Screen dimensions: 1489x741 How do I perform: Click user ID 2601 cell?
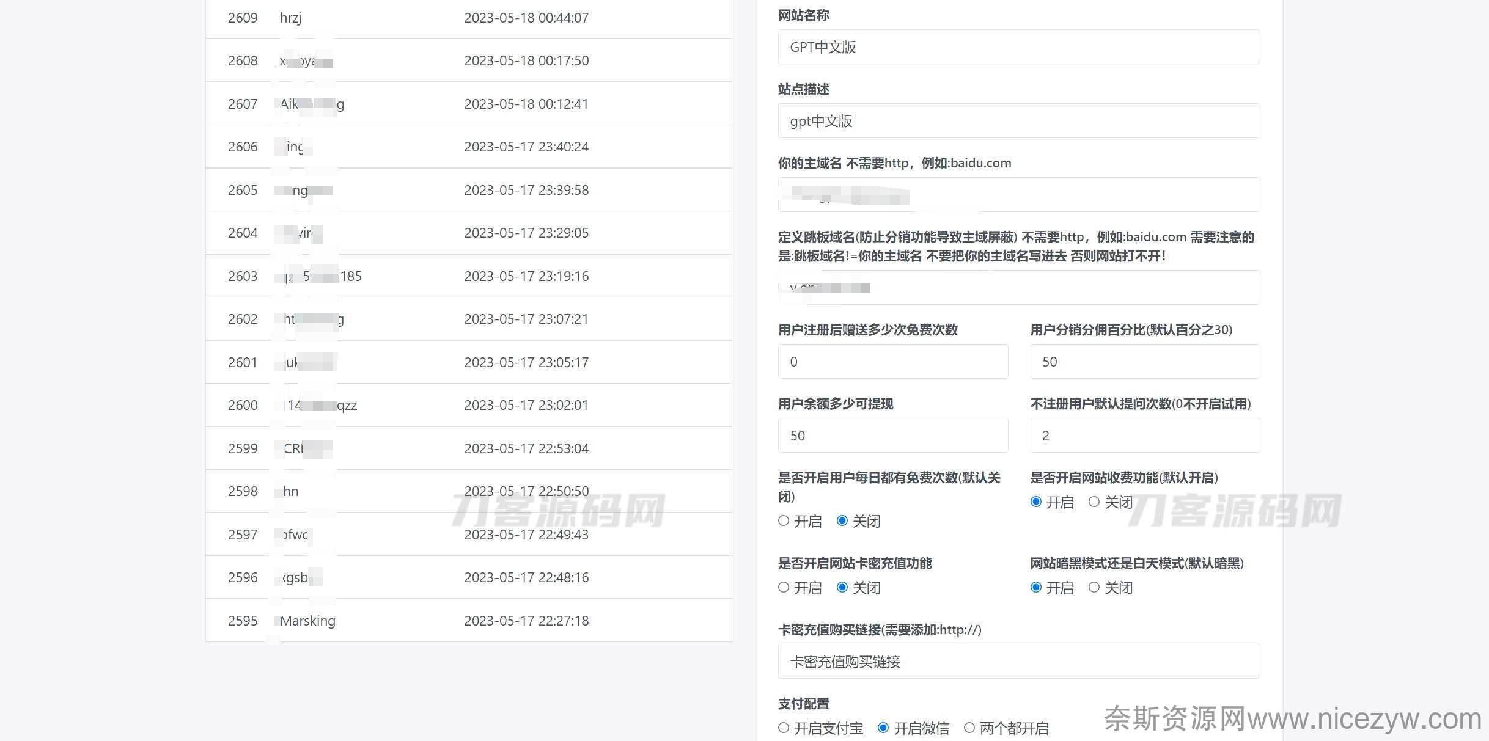243,362
